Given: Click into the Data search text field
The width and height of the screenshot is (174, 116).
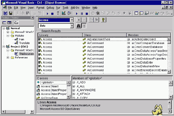Looking at the screenshot, I should [x=54, y=26].
